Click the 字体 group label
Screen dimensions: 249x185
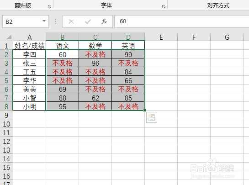click(106, 5)
